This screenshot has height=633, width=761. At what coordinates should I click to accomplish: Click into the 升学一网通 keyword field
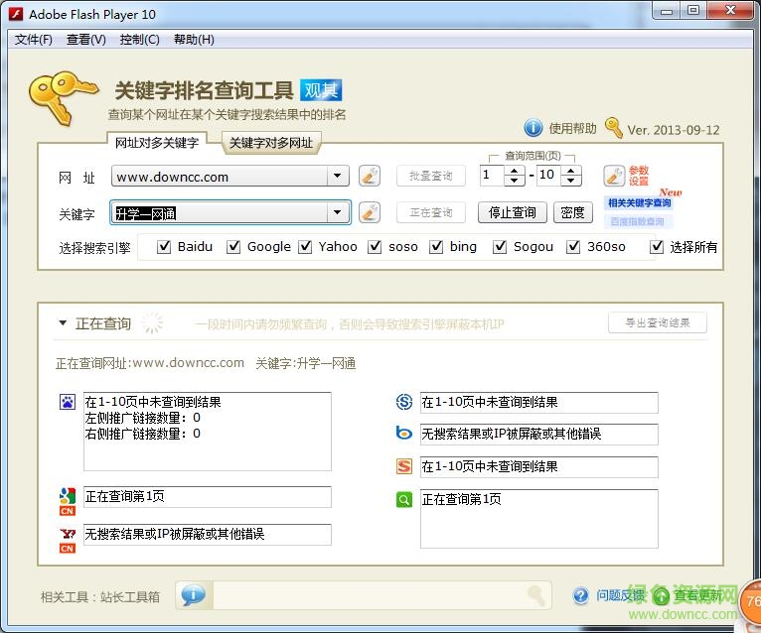220,212
